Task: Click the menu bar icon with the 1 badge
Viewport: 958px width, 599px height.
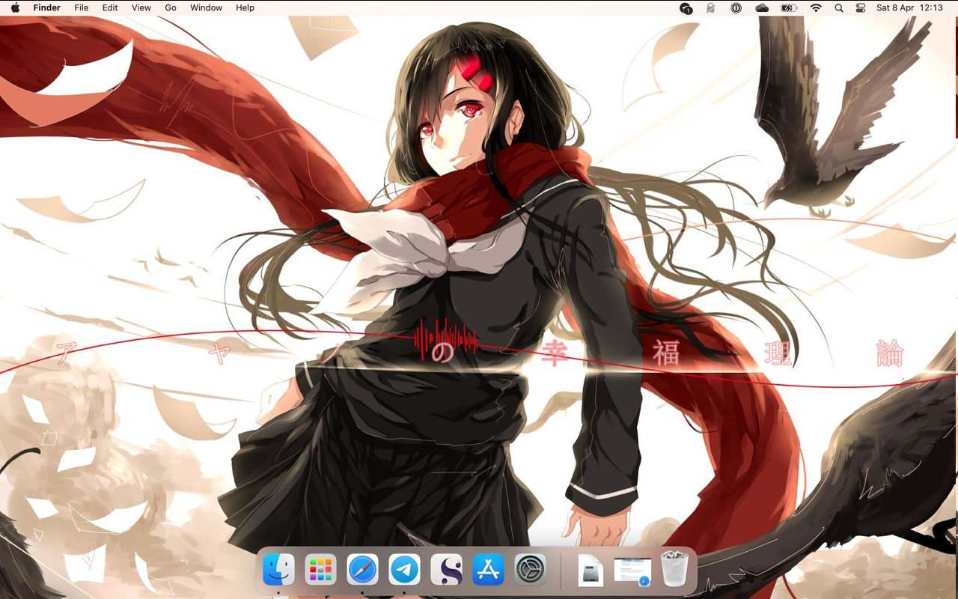Action: click(686, 7)
